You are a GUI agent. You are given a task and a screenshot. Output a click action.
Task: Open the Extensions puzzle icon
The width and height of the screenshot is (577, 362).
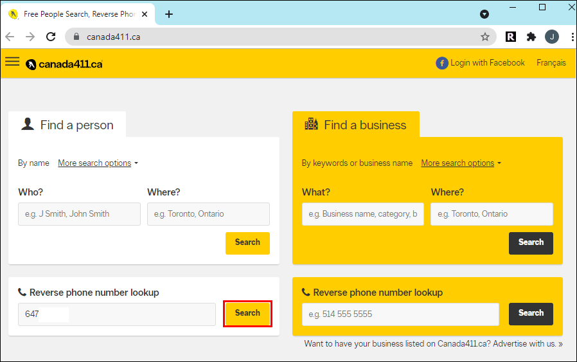tap(531, 37)
